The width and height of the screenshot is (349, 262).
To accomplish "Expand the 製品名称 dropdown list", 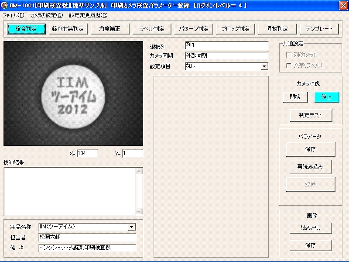I will coord(132,227).
